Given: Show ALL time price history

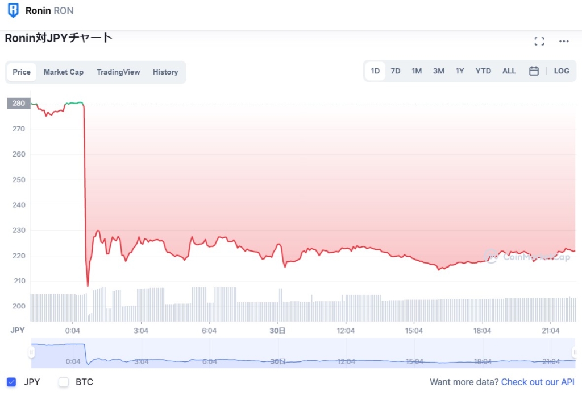Looking at the screenshot, I should click(x=509, y=71).
